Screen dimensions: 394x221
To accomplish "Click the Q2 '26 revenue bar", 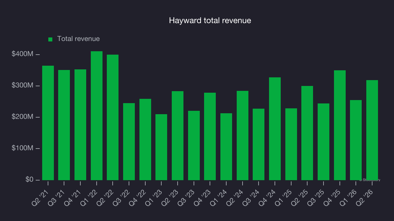I will tap(372, 130).
